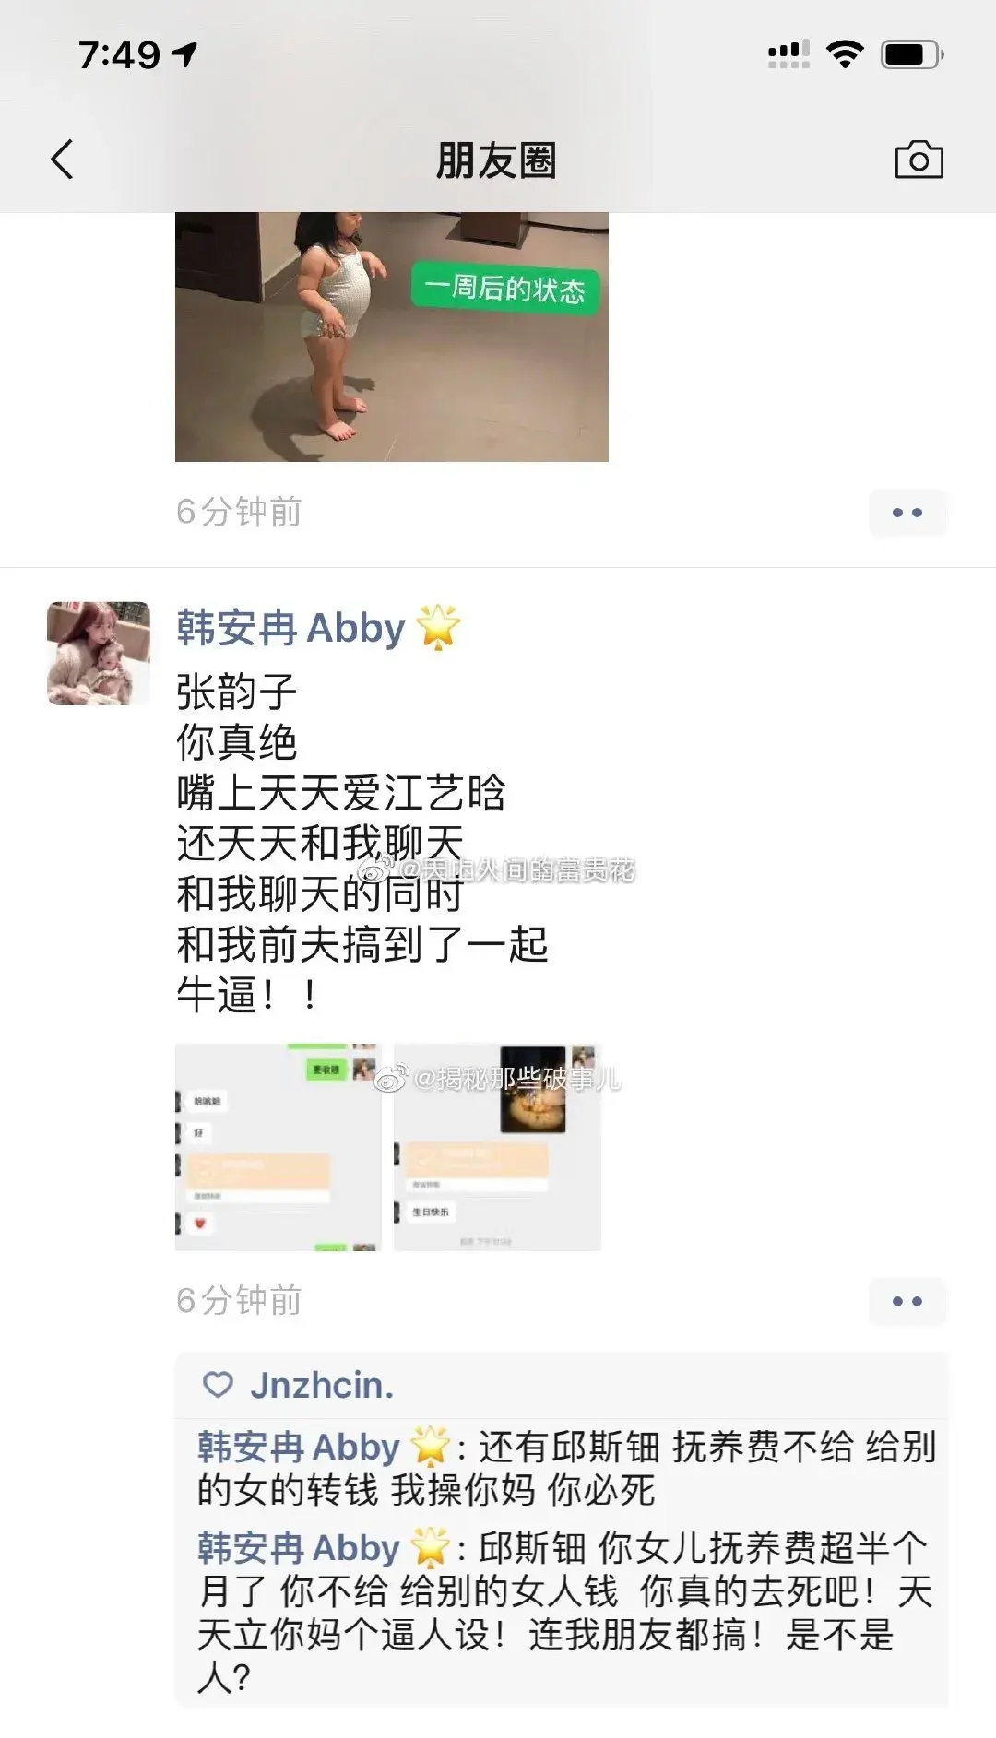Open the two-dot menu under the 韩安冉 Abby post
This screenshot has width=996, height=1738.
click(x=907, y=1301)
